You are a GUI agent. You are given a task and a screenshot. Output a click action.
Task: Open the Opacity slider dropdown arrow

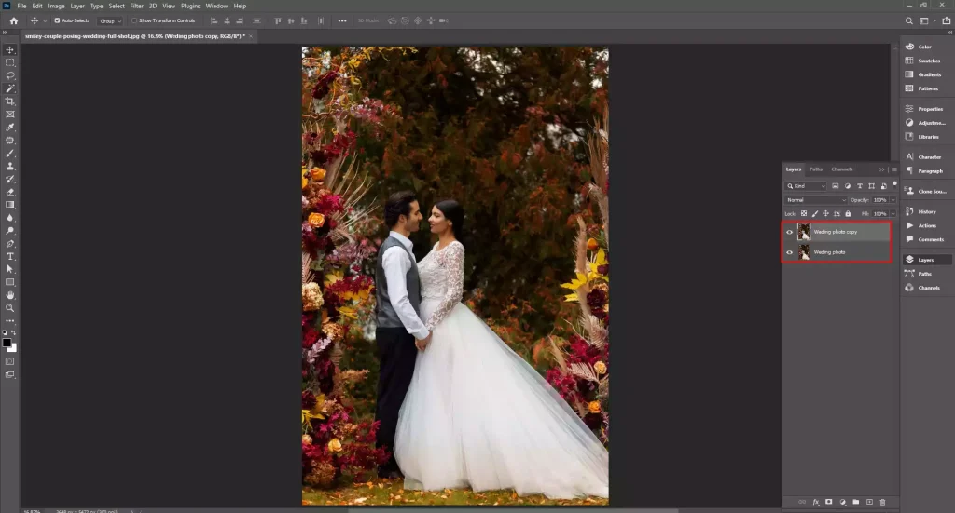pos(893,200)
